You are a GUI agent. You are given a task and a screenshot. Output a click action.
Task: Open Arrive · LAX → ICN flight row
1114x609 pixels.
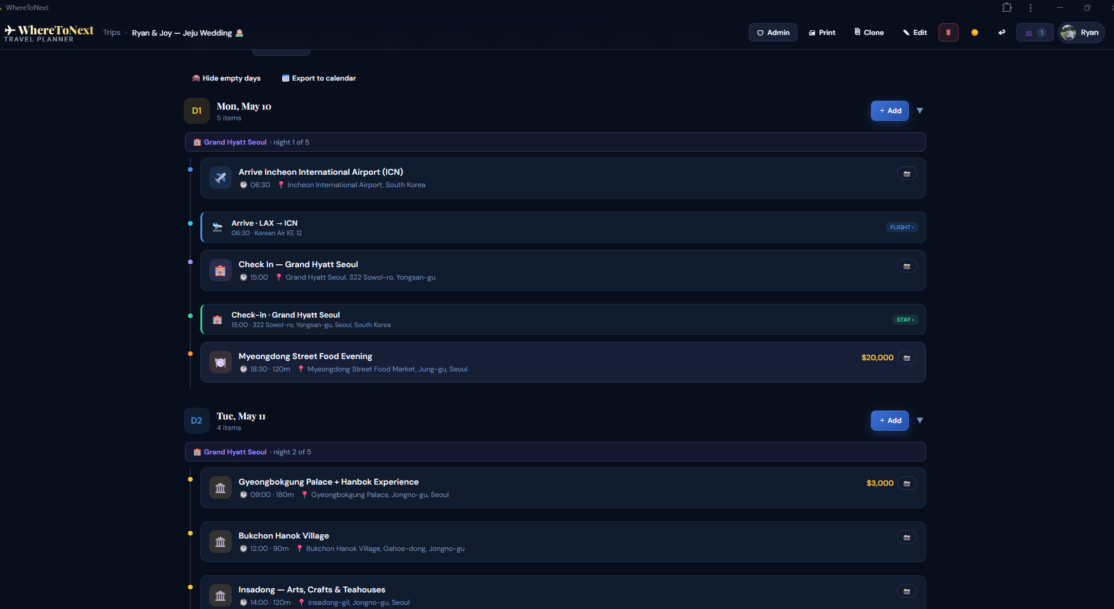tap(563, 227)
